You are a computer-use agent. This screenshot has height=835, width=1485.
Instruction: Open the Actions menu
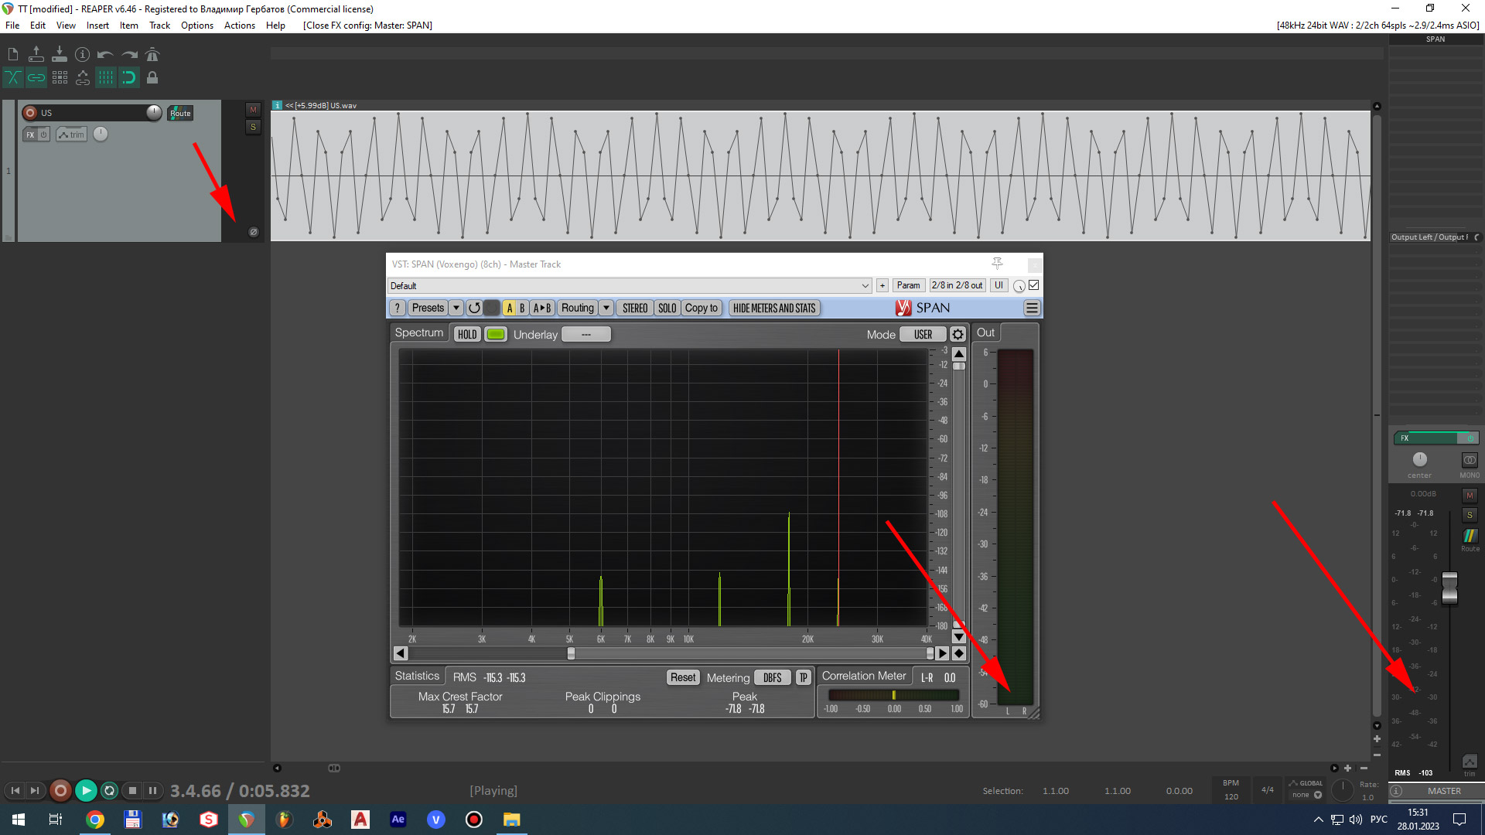click(239, 26)
